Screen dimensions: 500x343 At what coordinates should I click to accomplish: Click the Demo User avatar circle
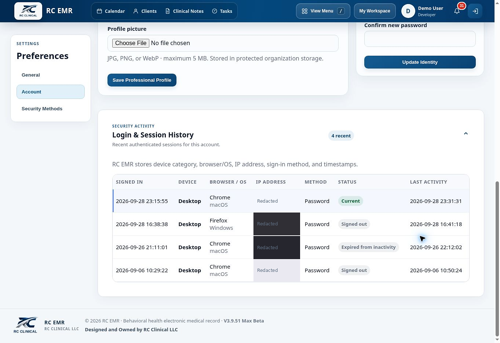tap(408, 11)
